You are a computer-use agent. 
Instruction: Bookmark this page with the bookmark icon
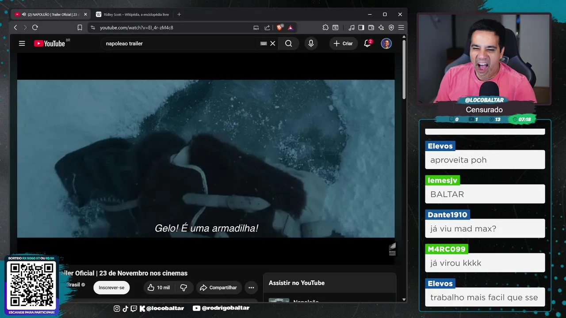coord(80,27)
